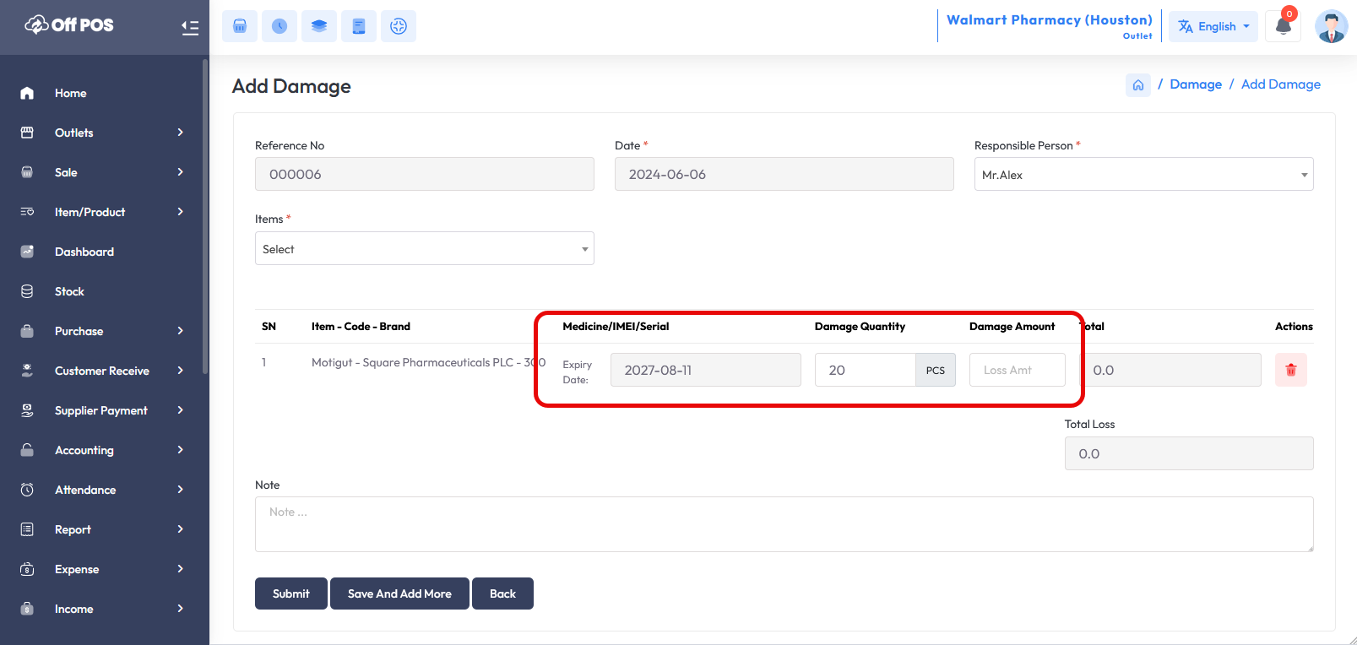Open the English language dropdown
The height and width of the screenshot is (645, 1357).
click(1213, 26)
